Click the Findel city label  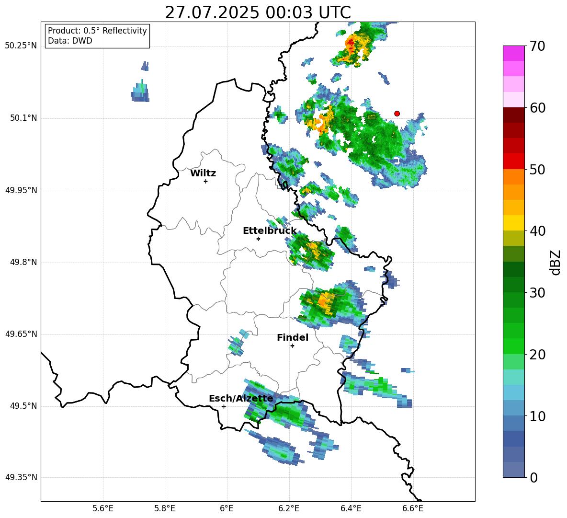293,337
